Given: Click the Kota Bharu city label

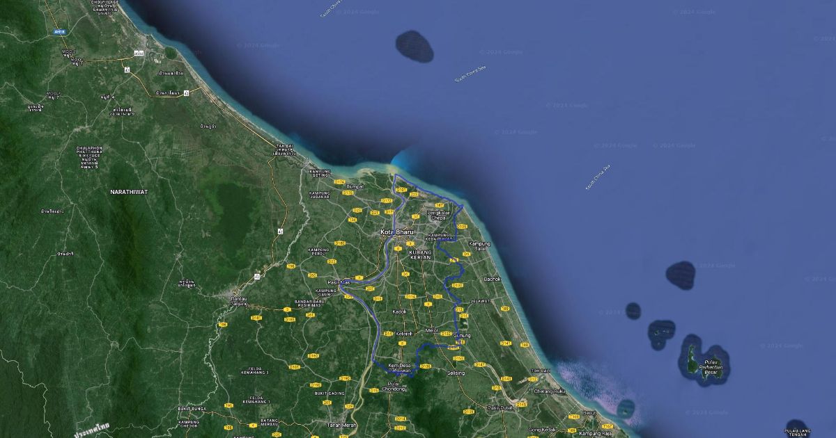Looking at the screenshot, I should [396, 232].
